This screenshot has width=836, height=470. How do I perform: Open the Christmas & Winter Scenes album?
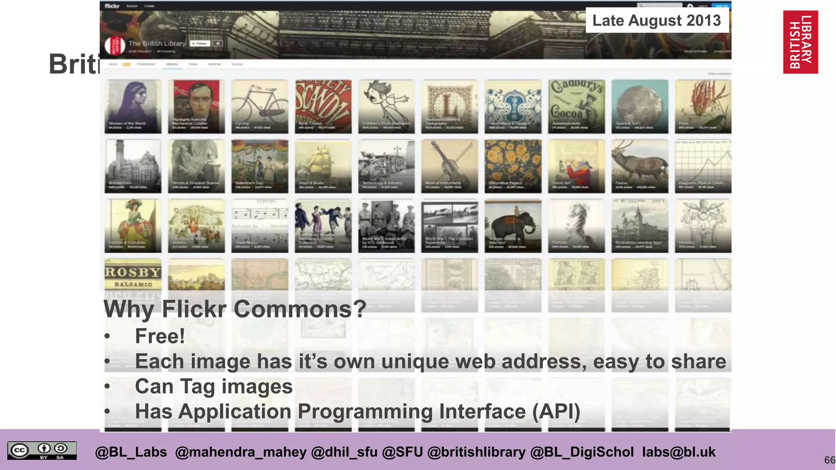click(x=196, y=226)
